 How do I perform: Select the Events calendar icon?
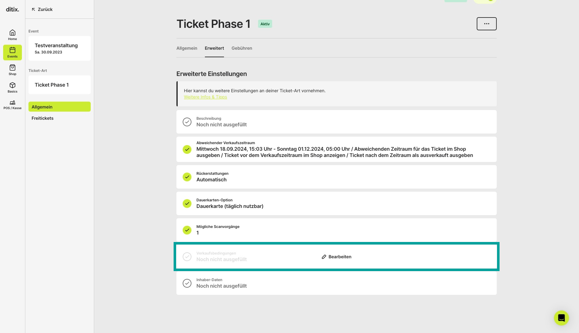[x=13, y=50]
